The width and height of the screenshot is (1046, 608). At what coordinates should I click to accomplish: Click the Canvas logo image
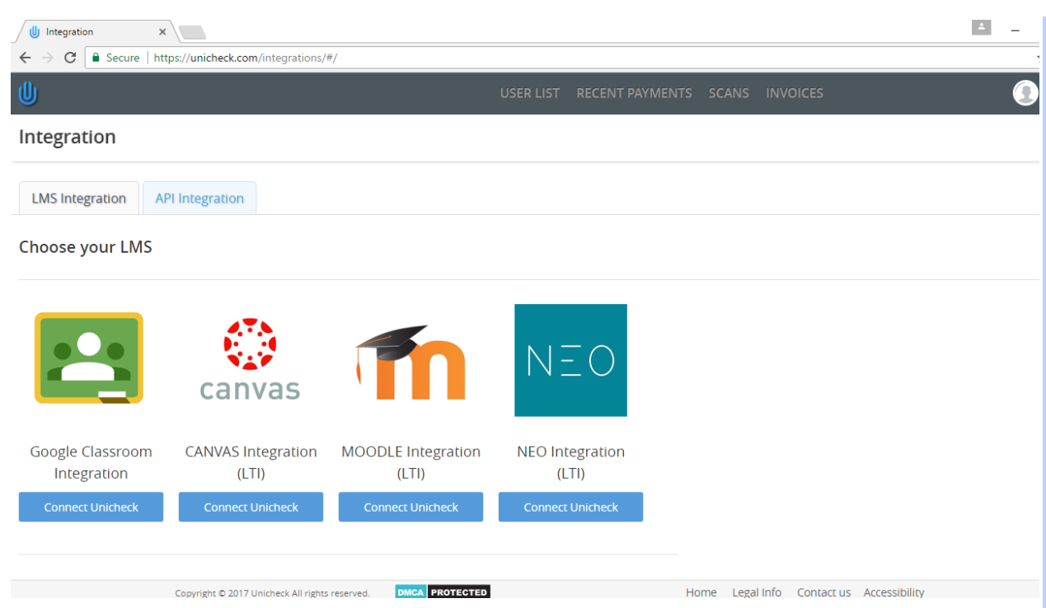click(250, 359)
